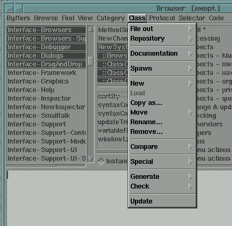232x226 pixels.
Task: Expand the New submenu arrow
Action: (190, 84)
